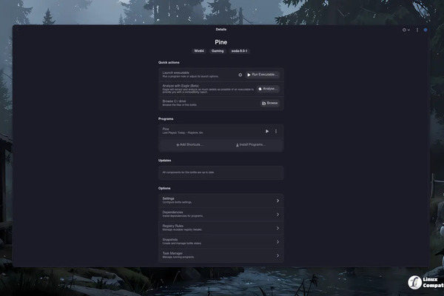This screenshot has width=444, height=296.
Task: Click blue window button in titlebar corner
Action: coord(425,30)
